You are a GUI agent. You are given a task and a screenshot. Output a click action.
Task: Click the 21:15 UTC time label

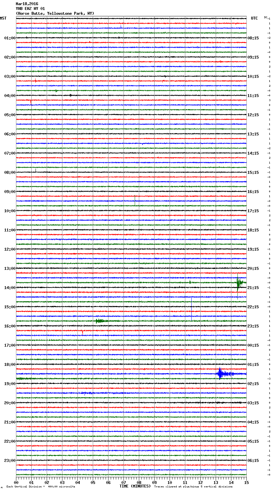[253, 288]
